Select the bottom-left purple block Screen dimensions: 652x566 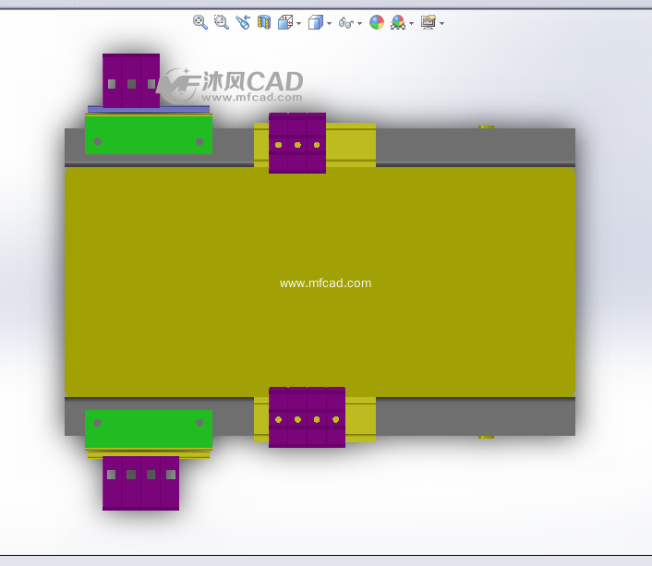[140, 483]
